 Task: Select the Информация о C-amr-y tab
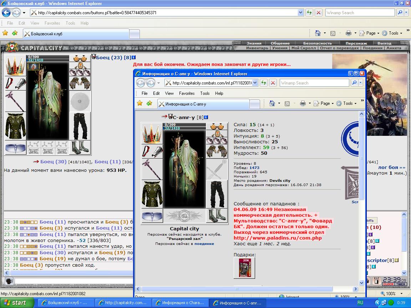click(x=203, y=104)
